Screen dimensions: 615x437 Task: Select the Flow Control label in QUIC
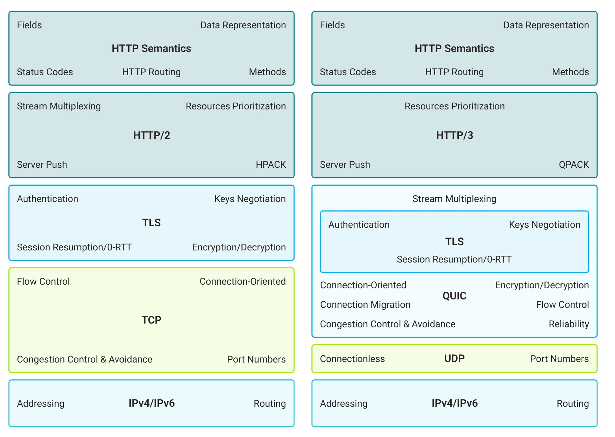562,304
